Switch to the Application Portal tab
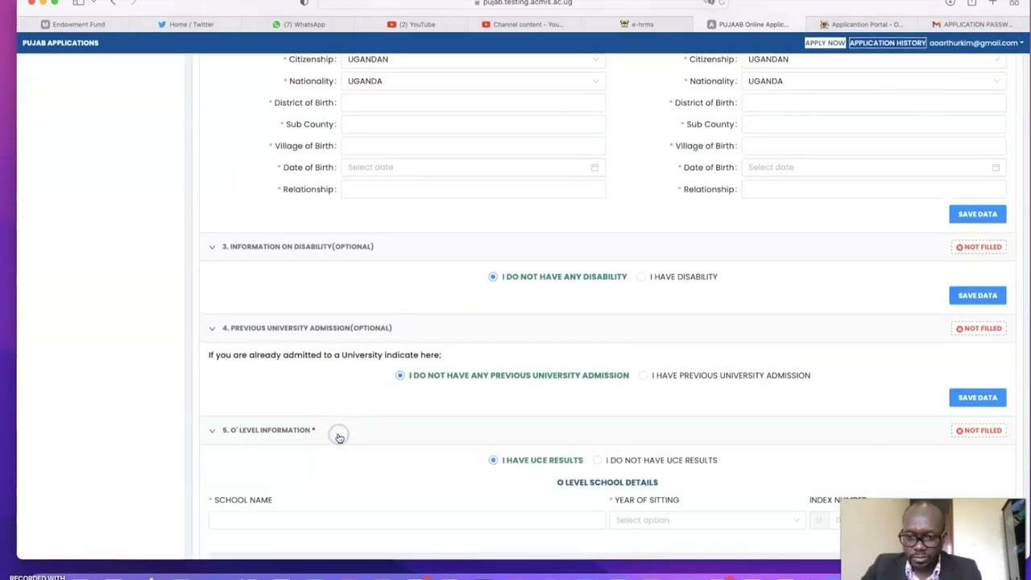1031x580 pixels. coord(861,24)
